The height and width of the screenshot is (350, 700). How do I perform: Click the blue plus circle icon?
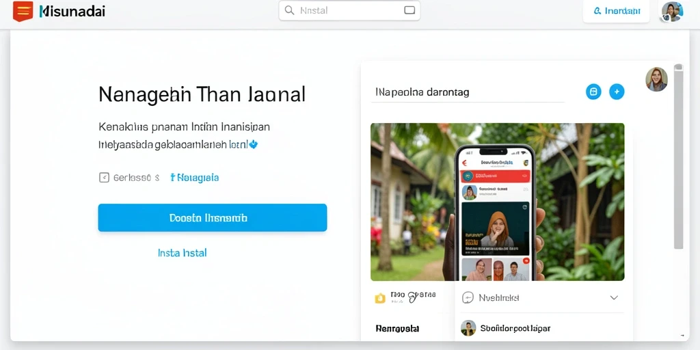617,92
